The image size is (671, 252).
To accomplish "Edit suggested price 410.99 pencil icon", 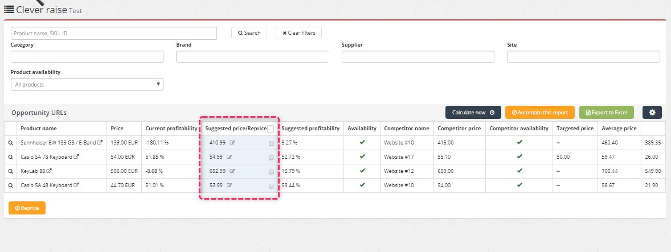I will [x=232, y=143].
